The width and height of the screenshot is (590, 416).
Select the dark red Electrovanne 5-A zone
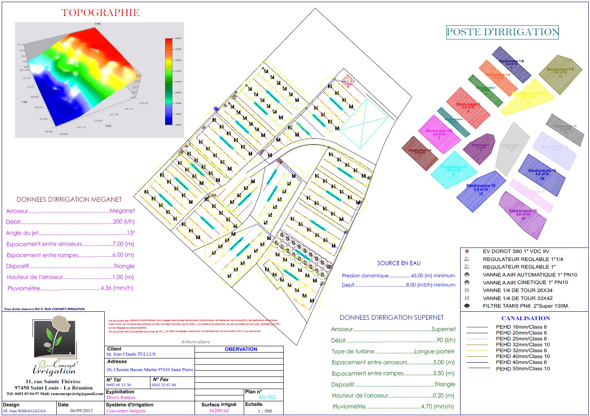[x=420, y=153]
